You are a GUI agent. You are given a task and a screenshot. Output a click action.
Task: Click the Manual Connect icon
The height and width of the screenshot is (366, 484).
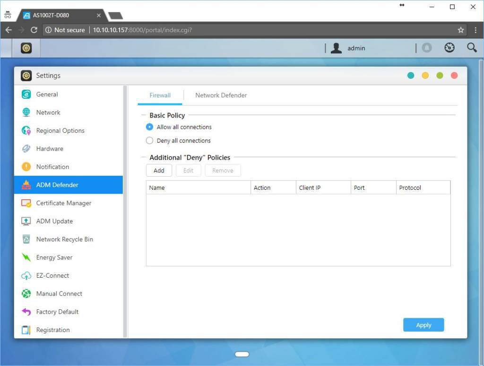click(26, 294)
